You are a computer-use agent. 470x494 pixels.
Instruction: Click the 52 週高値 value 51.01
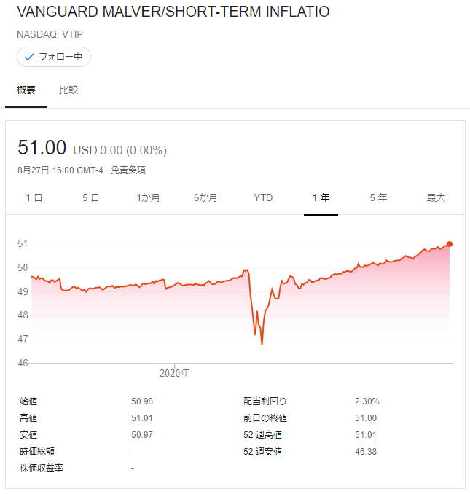[x=366, y=435]
